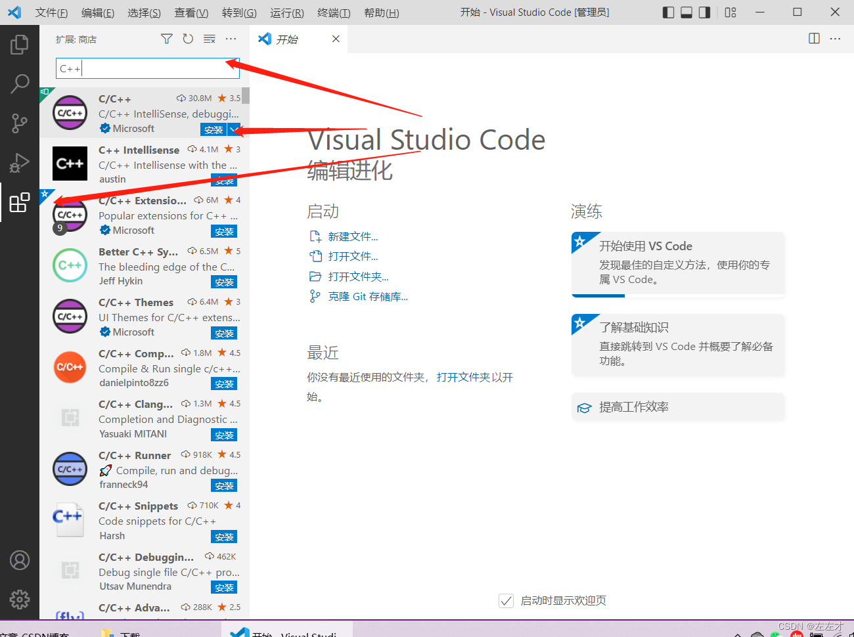Select the C/C++ Themes extension title
The image size is (854, 637).
[136, 302]
